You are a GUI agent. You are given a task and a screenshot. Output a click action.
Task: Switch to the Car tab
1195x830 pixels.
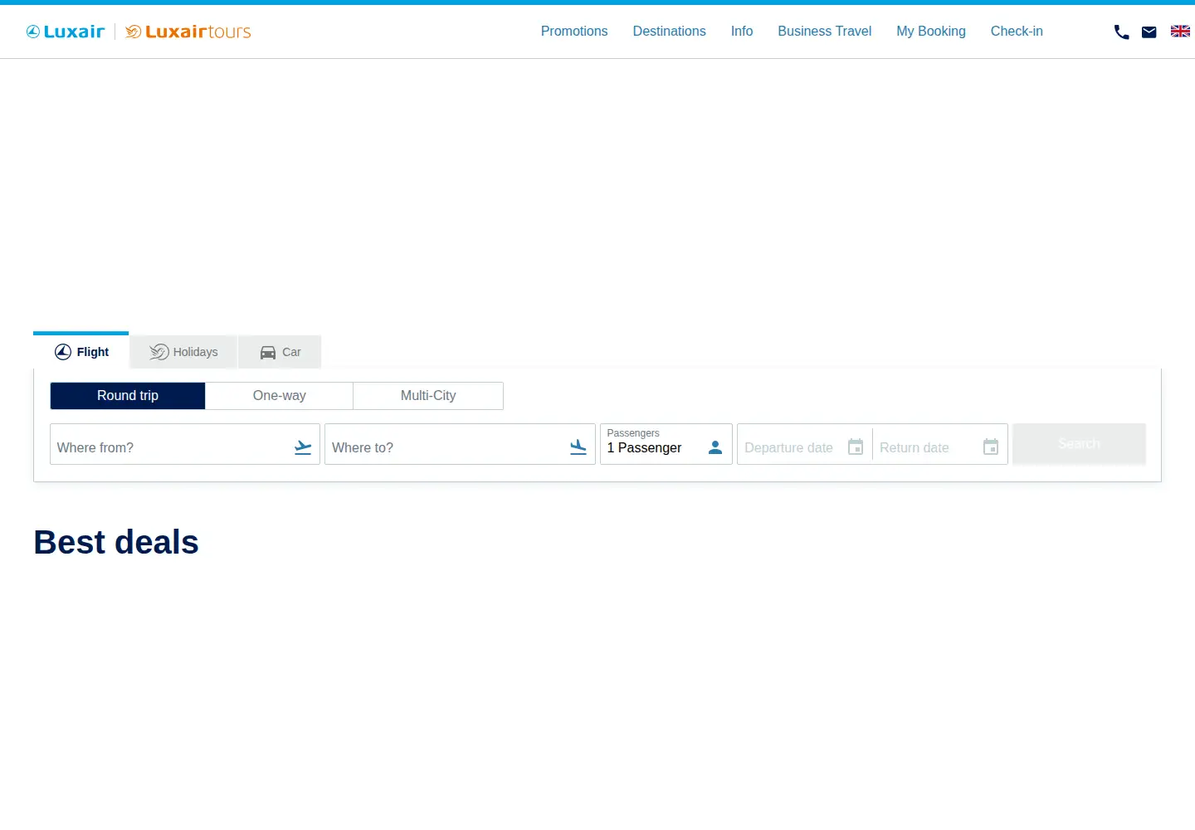point(280,352)
